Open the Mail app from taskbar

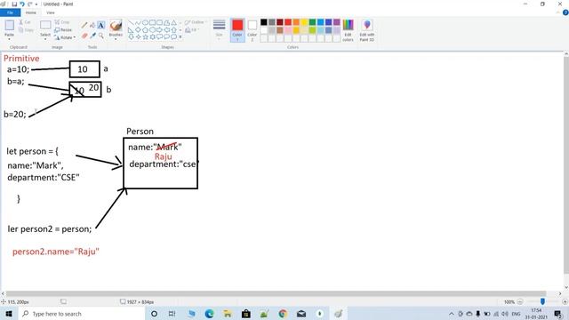pos(301,314)
